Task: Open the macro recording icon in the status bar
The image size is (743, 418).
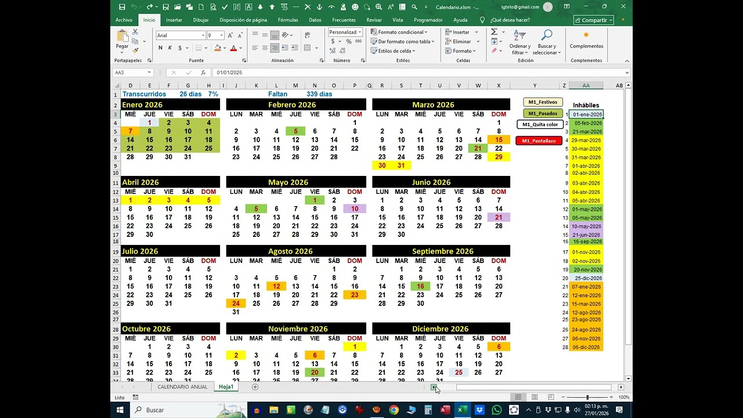Action: point(135,397)
